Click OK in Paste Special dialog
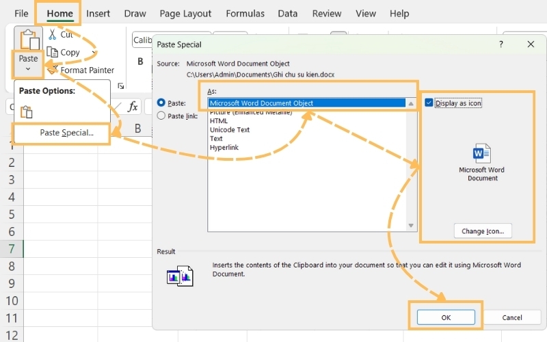547x342 pixels. [446, 317]
